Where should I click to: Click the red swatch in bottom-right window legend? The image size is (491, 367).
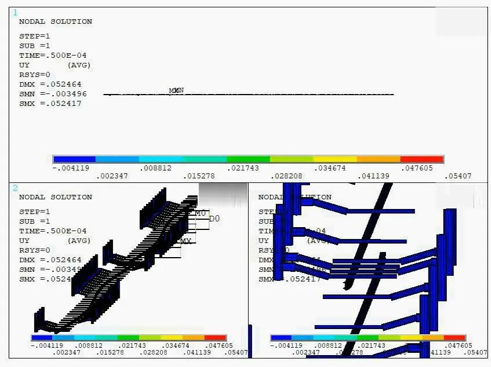click(x=454, y=338)
